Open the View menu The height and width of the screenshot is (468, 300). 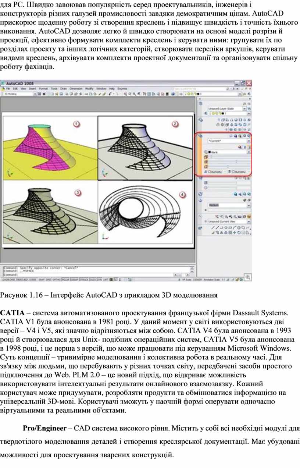pos(23,88)
